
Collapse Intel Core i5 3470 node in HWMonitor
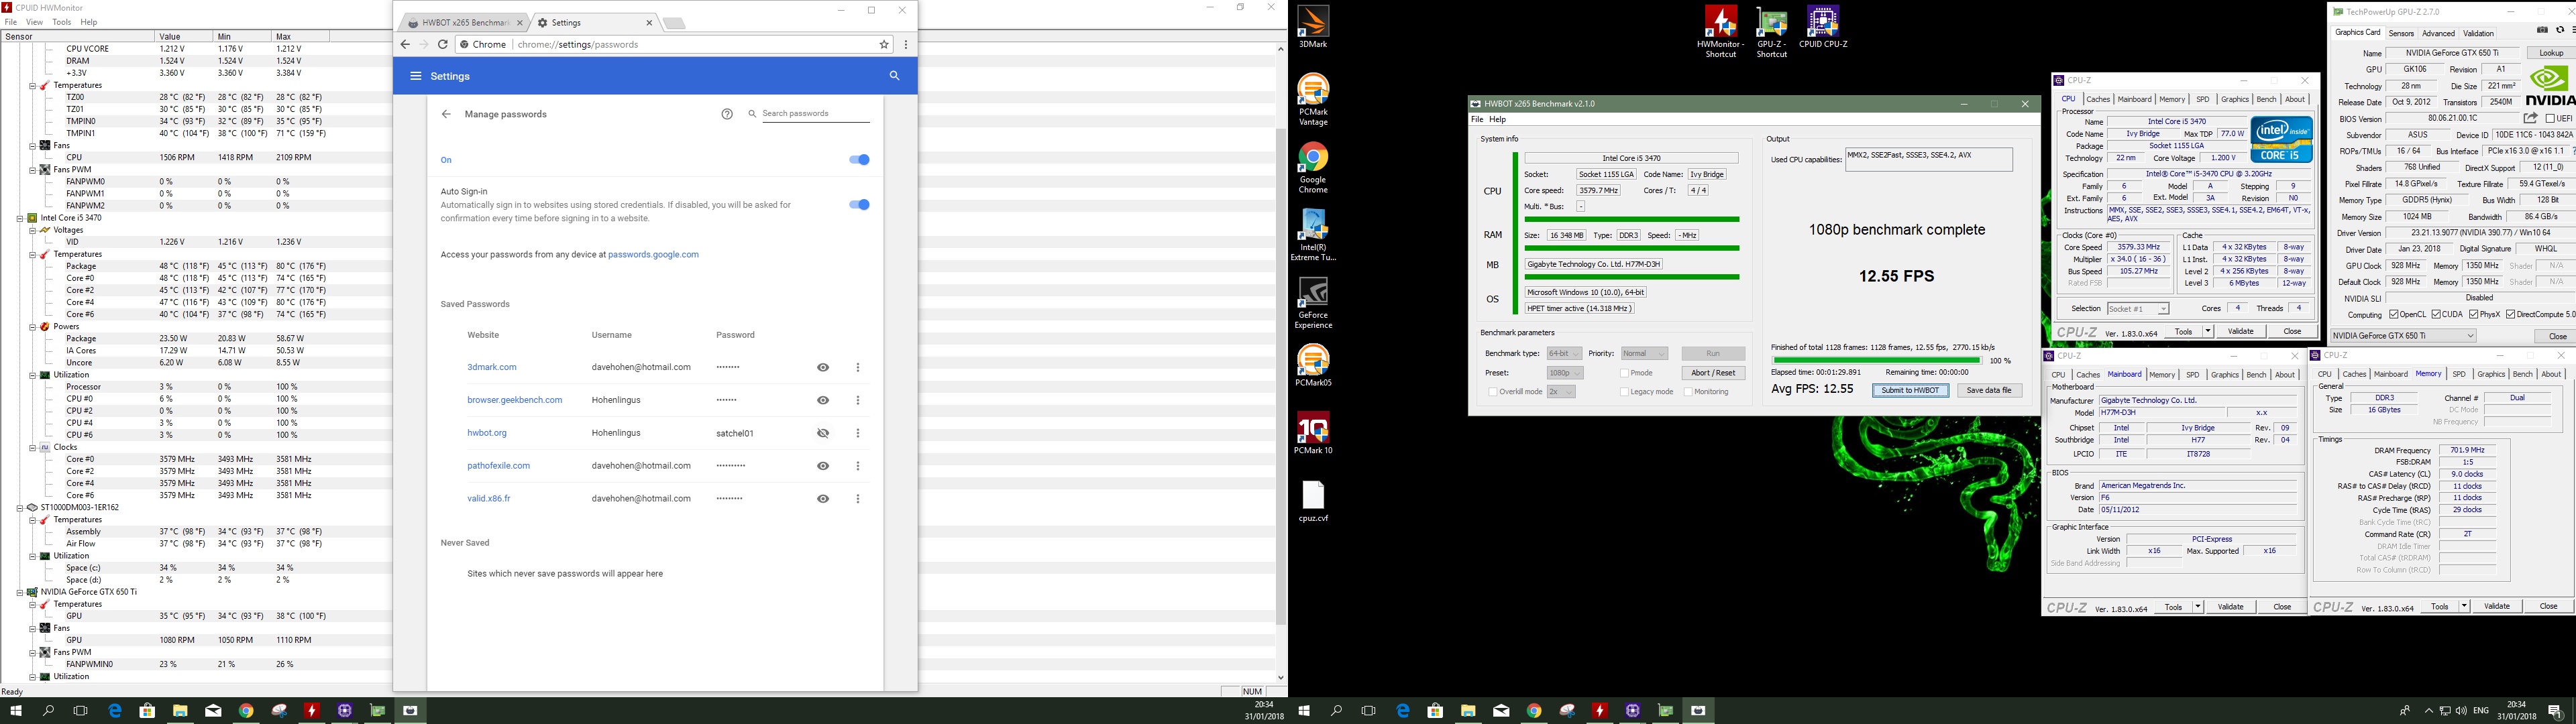click(19, 218)
